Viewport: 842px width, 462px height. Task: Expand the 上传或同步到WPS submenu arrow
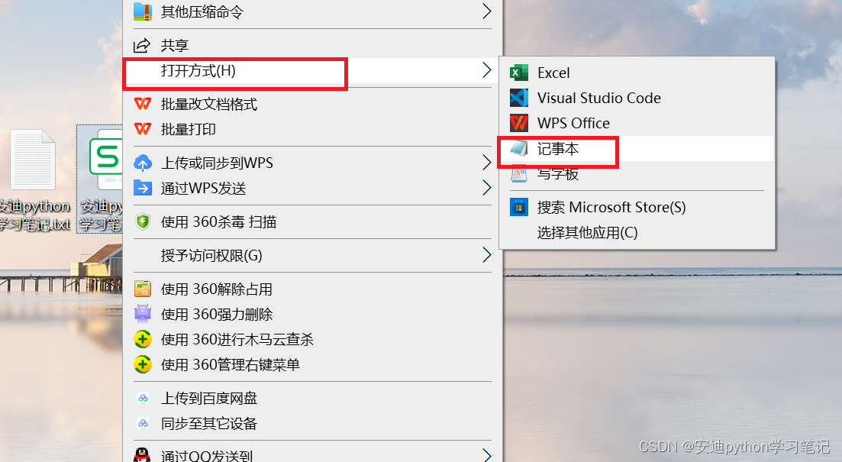(486, 162)
